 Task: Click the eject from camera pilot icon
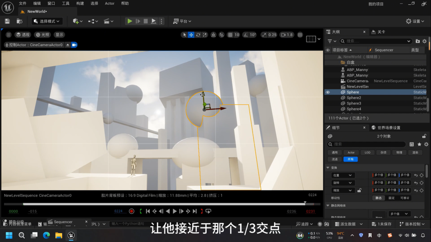(x=67, y=45)
